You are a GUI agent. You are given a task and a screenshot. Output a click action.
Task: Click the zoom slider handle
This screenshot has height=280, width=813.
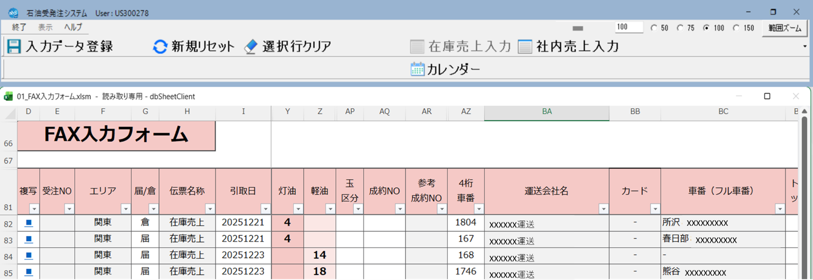[x=578, y=28]
